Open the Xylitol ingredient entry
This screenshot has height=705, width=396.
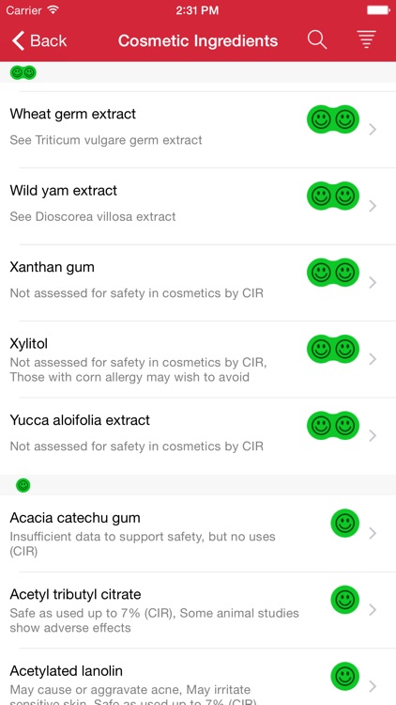pos(198,359)
